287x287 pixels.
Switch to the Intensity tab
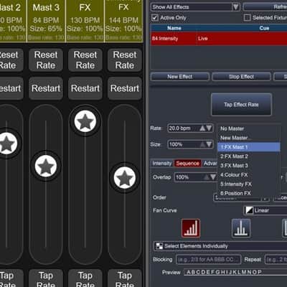coord(162,164)
